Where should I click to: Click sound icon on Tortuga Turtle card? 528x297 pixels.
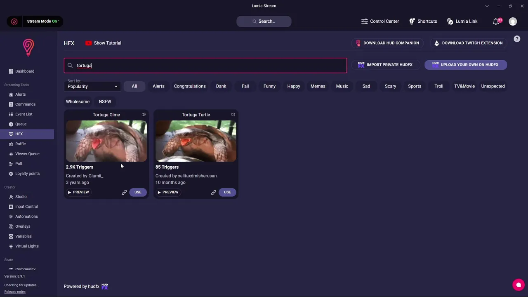(x=233, y=115)
